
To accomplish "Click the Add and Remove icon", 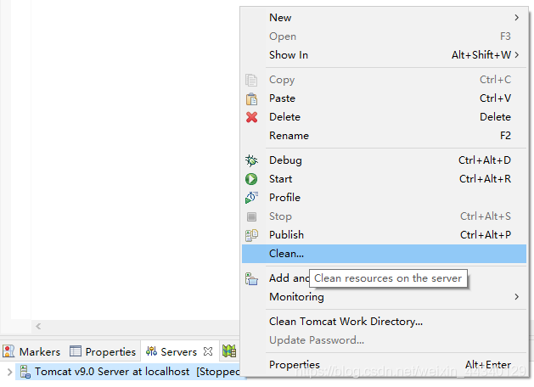I will (x=251, y=278).
